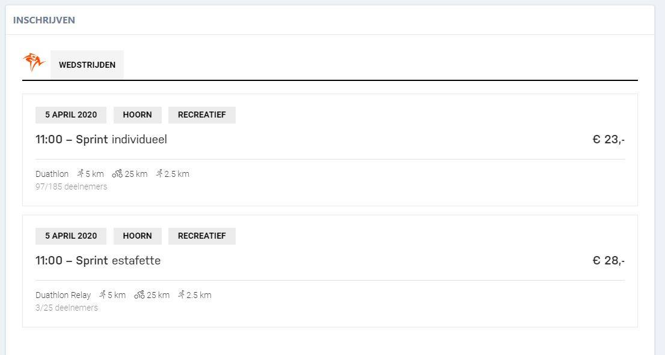Select the Sprint individueel race title
Image resolution: width=665 pixels, height=355 pixels.
102,139
